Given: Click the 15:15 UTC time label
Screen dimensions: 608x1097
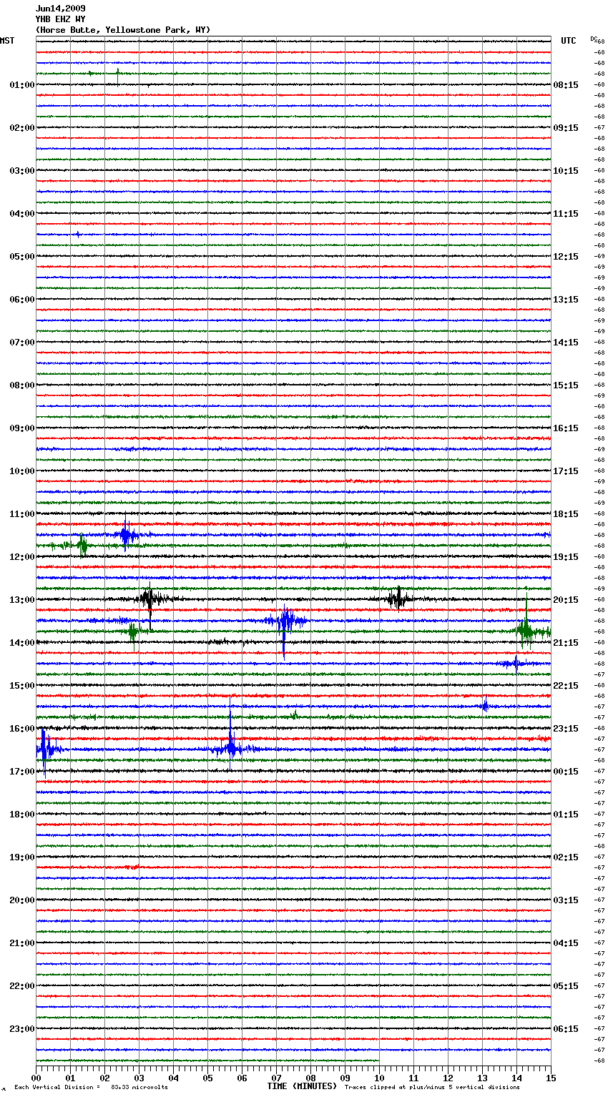Looking at the screenshot, I should click(x=566, y=385).
